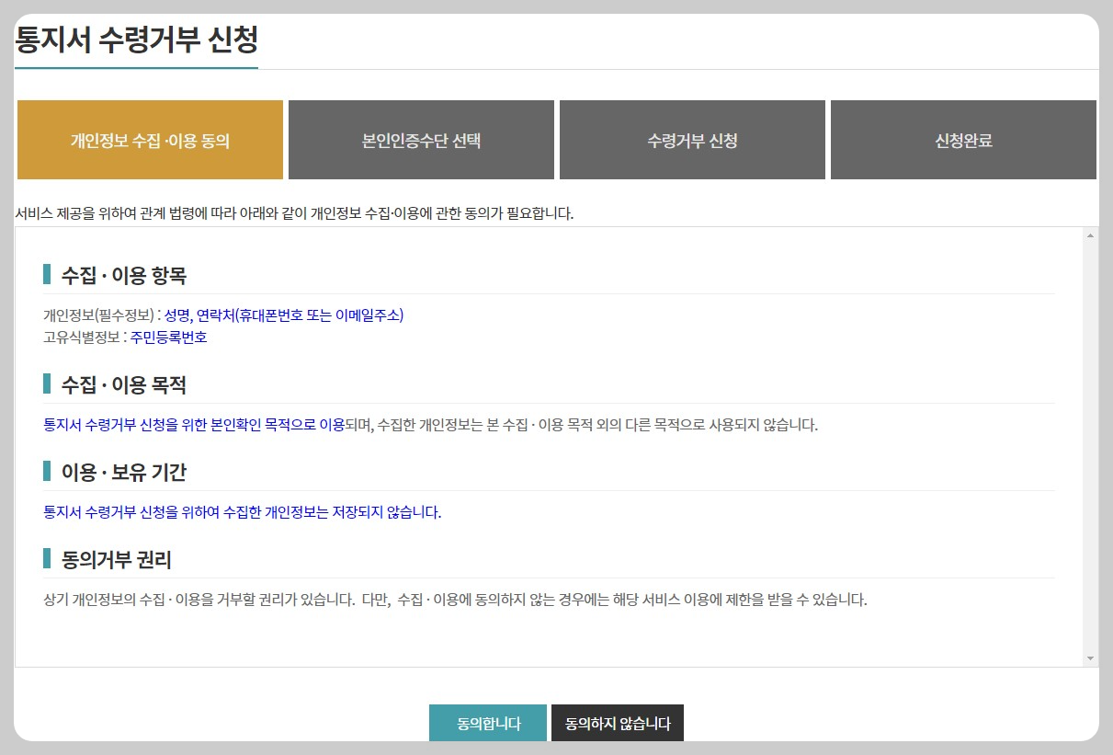Click the 수집·이용 항목 heading
This screenshot has height=755, width=1113.
[124, 274]
